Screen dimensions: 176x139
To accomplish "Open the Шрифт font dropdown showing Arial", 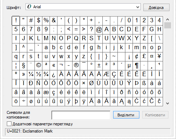I will pos(83,7).
